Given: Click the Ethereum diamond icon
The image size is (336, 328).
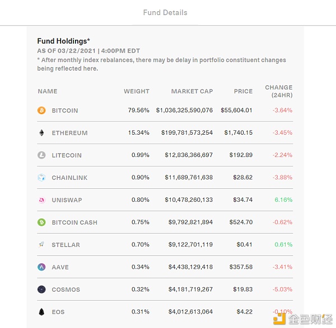Looking at the screenshot, I should click(41, 133).
